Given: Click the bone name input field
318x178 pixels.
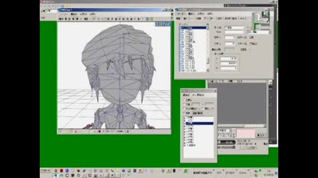Looking at the screenshot, I should [x=234, y=28].
